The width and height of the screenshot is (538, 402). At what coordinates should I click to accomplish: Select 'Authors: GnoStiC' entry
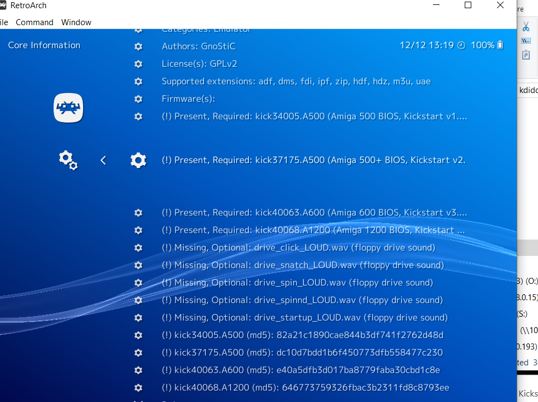198,46
